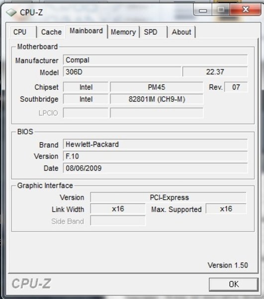Click the Southbridge 82801IM (ICH9-M) field

tap(157, 99)
